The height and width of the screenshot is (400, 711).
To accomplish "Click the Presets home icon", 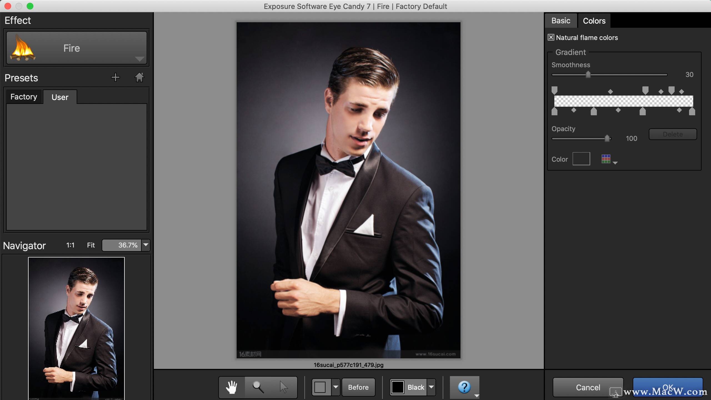I will (139, 77).
